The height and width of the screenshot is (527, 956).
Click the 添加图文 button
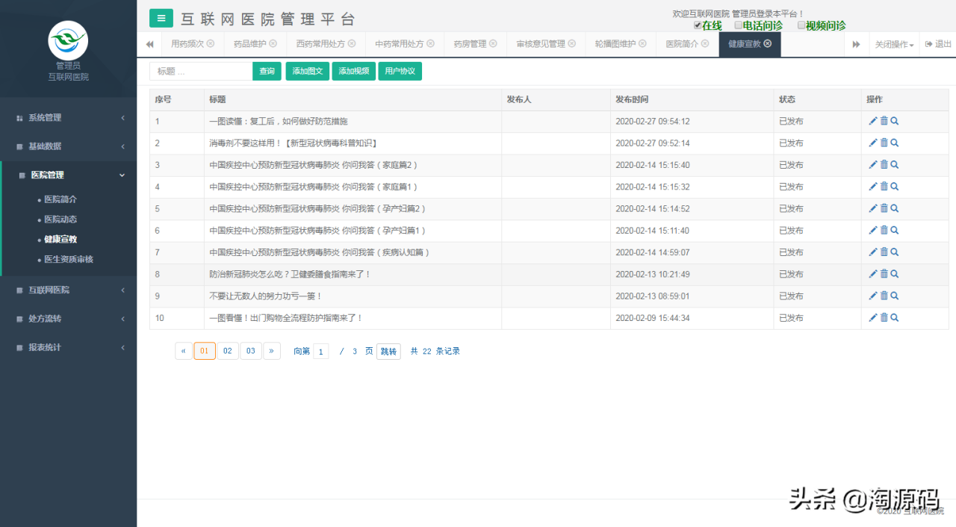[x=308, y=72]
